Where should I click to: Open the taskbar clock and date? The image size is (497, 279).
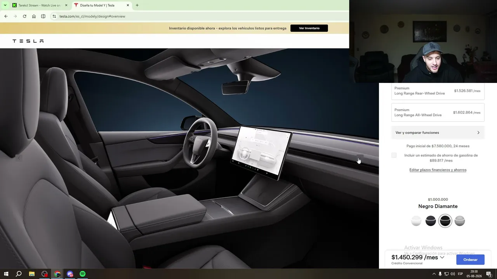(x=474, y=274)
